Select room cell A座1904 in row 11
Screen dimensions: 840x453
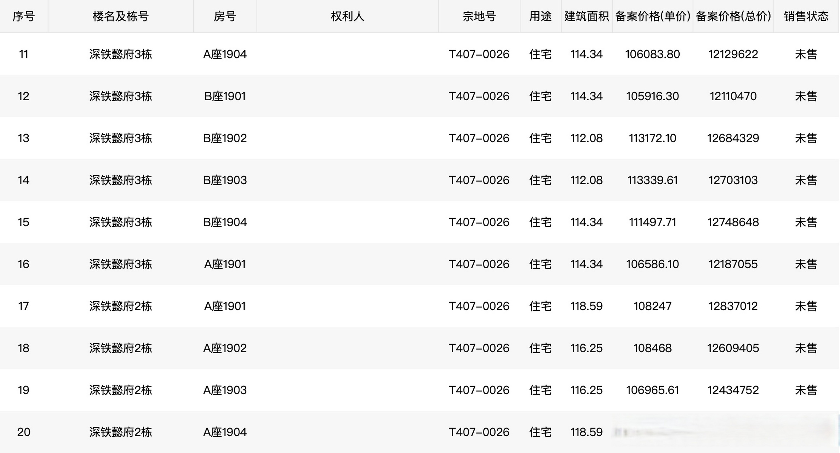(x=225, y=54)
